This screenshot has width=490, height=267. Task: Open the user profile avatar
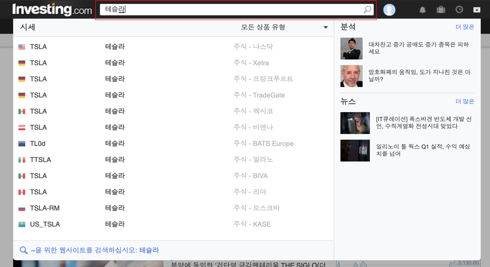(389, 10)
